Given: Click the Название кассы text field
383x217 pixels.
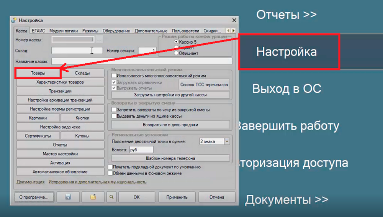Looking at the screenshot, I should (142, 61).
